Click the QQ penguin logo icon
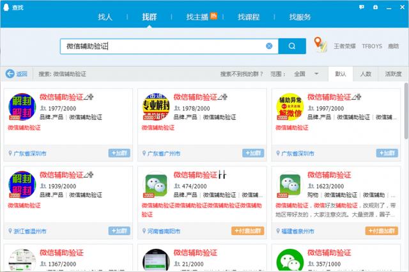The height and width of the screenshot is (272, 409). [6, 7]
